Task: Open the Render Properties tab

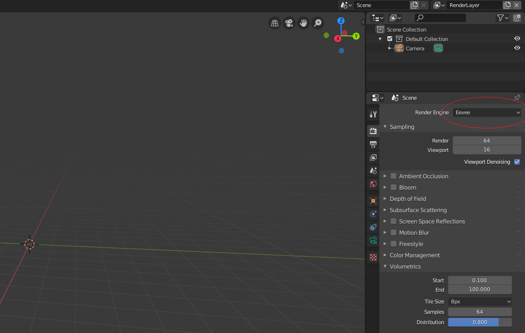Action: pos(373,131)
